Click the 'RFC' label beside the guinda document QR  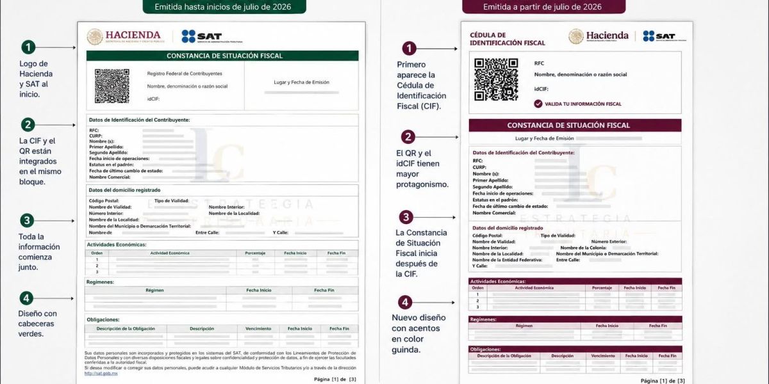click(539, 63)
